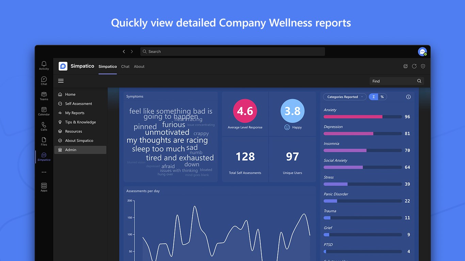Click the Anxiety progress bar
The width and height of the screenshot is (465, 261).
[x=363, y=117]
